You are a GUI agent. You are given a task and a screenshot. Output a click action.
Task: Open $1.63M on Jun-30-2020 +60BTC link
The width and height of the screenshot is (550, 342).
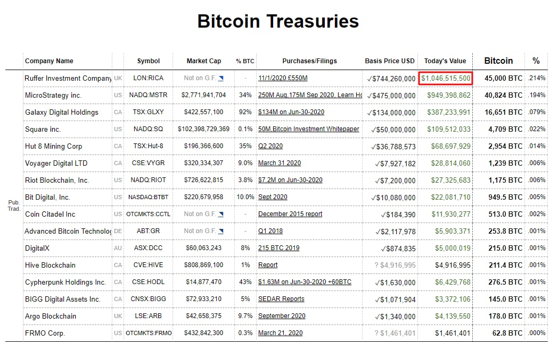pyautogui.click(x=305, y=282)
